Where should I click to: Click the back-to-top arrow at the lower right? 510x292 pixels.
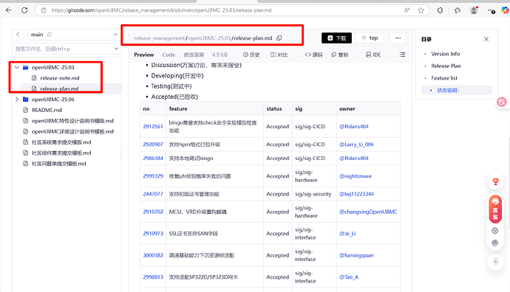[495, 262]
